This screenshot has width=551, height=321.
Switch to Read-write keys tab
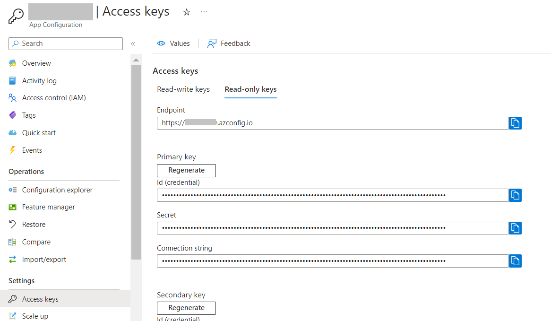[x=183, y=89]
